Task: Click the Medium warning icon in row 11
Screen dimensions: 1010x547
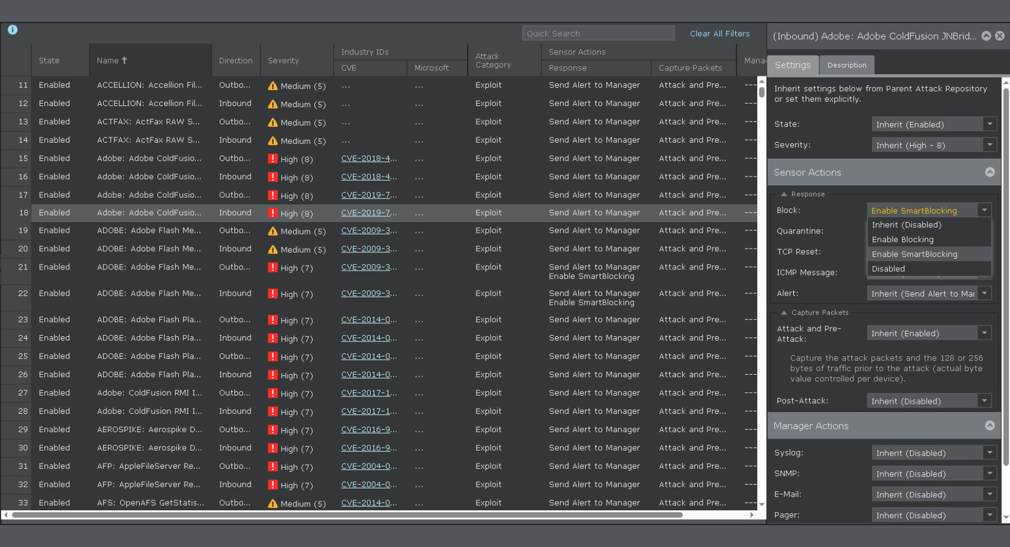Action: tap(273, 86)
